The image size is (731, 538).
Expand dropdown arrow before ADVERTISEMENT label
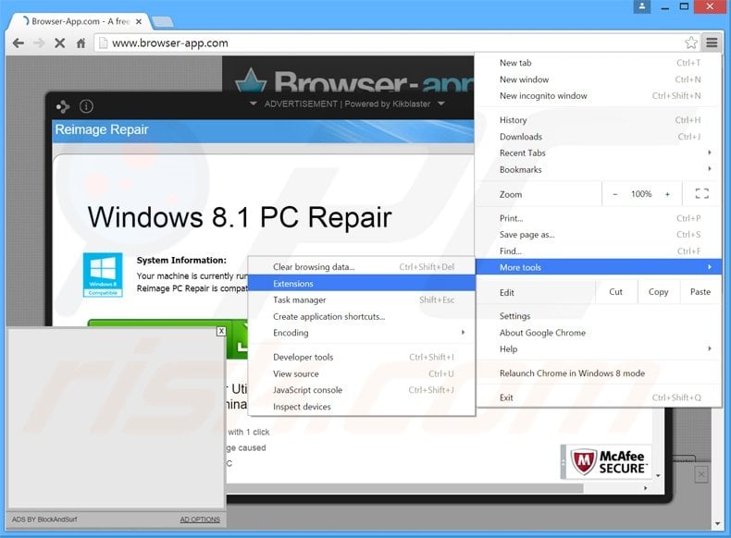254,104
